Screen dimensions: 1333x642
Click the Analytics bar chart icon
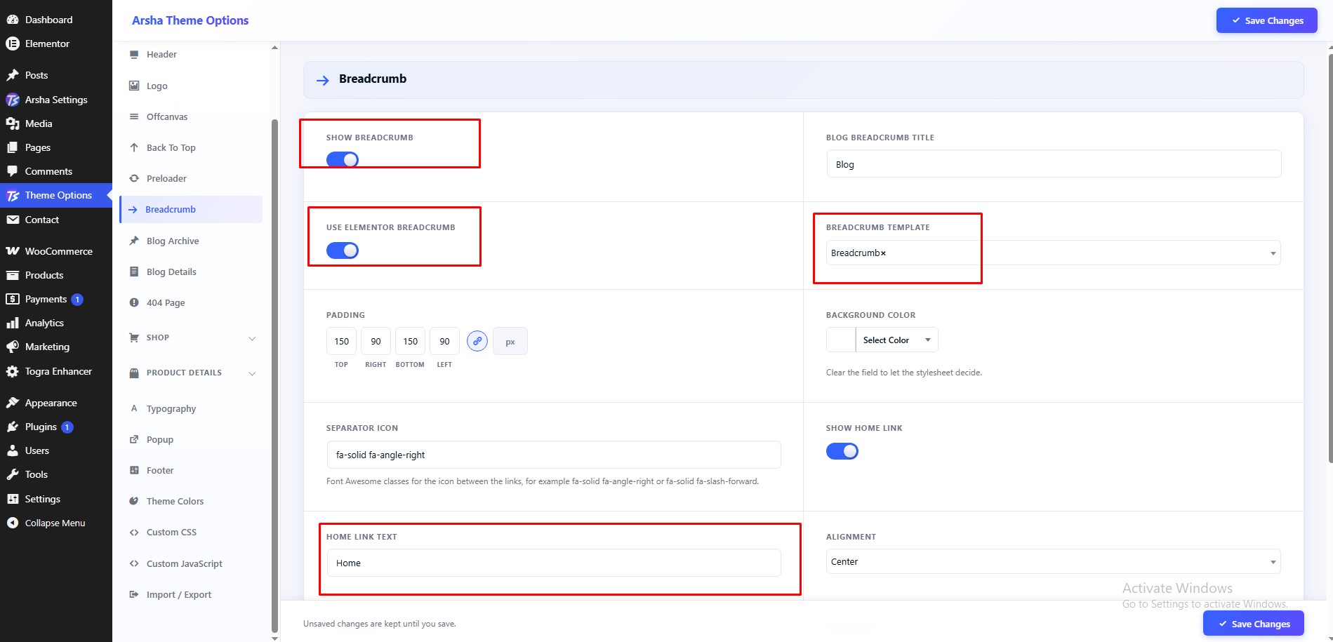coord(12,323)
